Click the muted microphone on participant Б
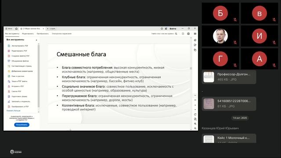Viewport: 281px width, 158px height. pos(235,19)
